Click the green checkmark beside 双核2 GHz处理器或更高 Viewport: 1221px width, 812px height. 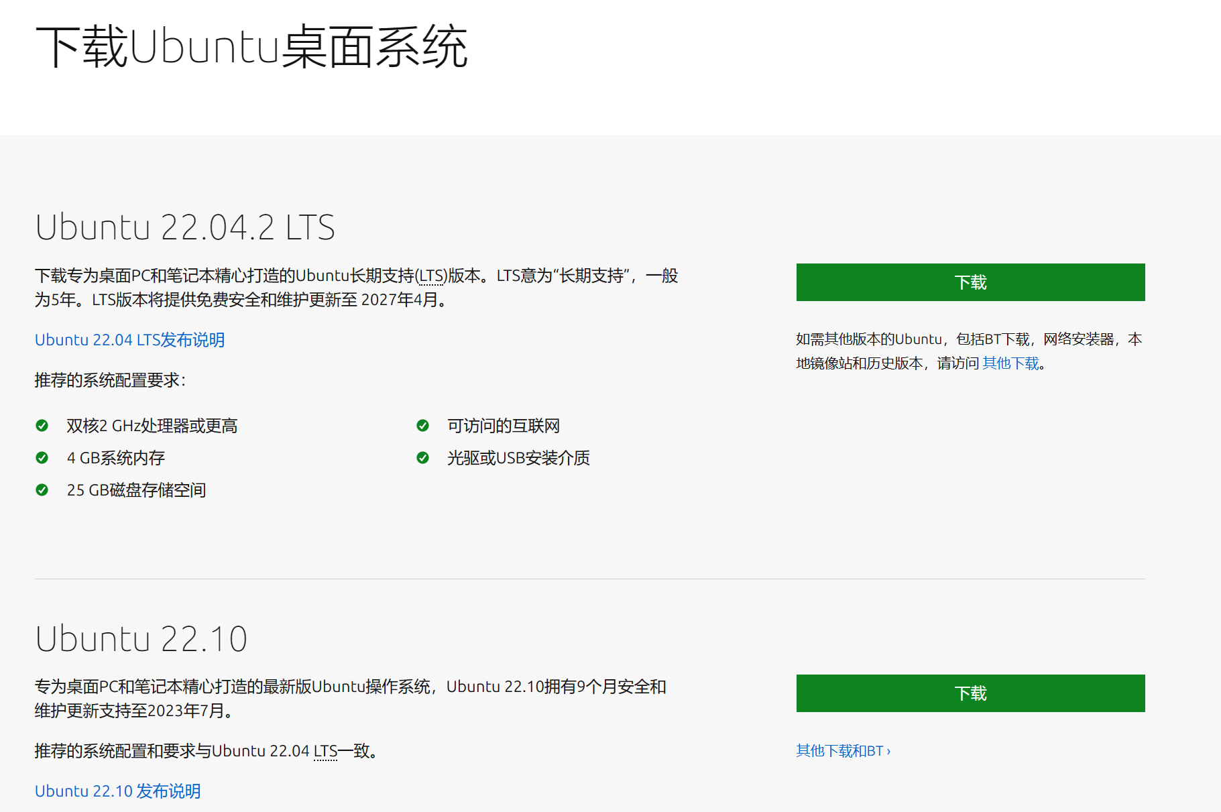click(x=42, y=426)
